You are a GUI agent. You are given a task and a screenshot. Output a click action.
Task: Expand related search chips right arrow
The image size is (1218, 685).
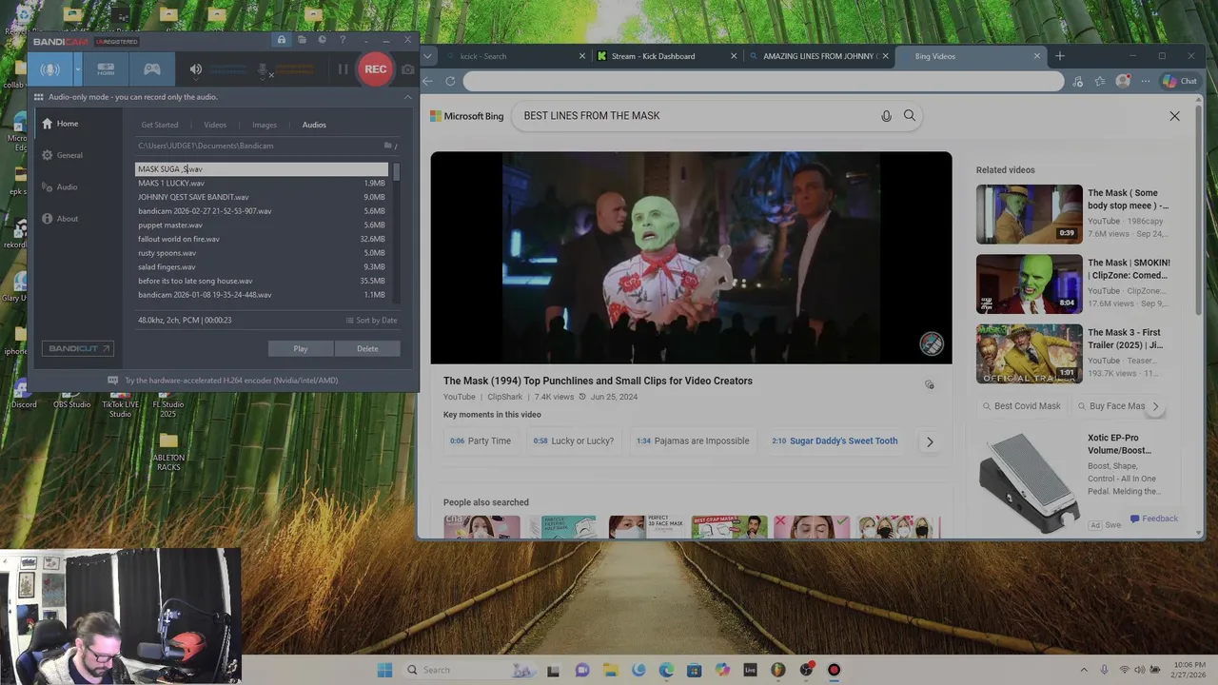[1155, 406]
